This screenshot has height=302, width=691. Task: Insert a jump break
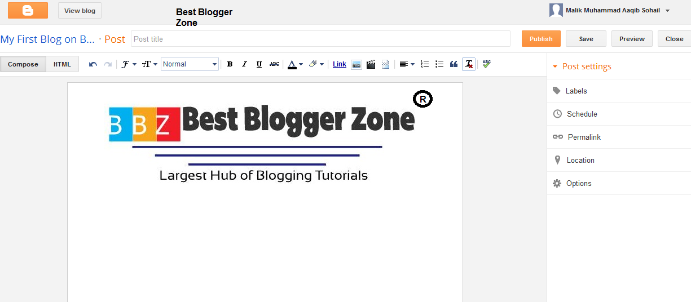click(x=385, y=64)
